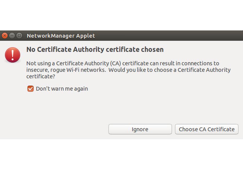Pick a certificate via Choose CA Certificate
This screenshot has width=243, height=170.
click(206, 129)
